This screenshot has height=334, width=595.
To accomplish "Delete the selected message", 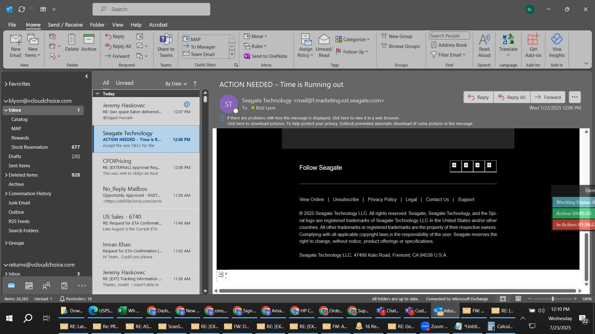I will click(72, 43).
